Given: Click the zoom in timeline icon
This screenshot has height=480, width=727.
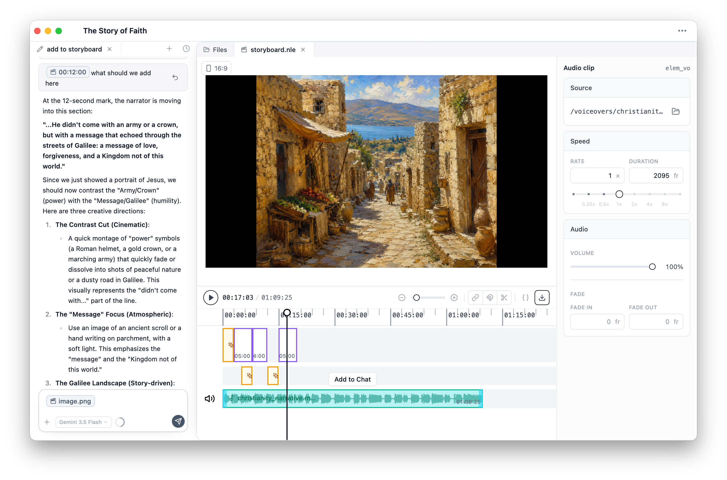Looking at the screenshot, I should [454, 298].
